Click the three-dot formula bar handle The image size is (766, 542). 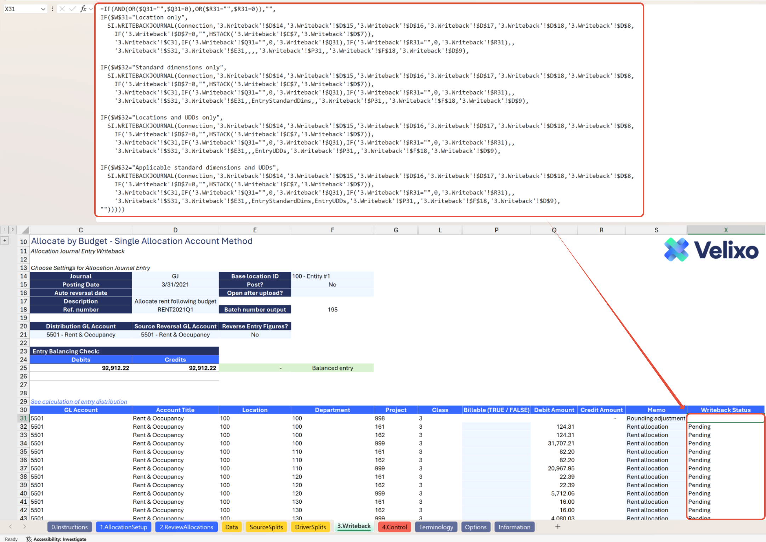[x=52, y=9]
